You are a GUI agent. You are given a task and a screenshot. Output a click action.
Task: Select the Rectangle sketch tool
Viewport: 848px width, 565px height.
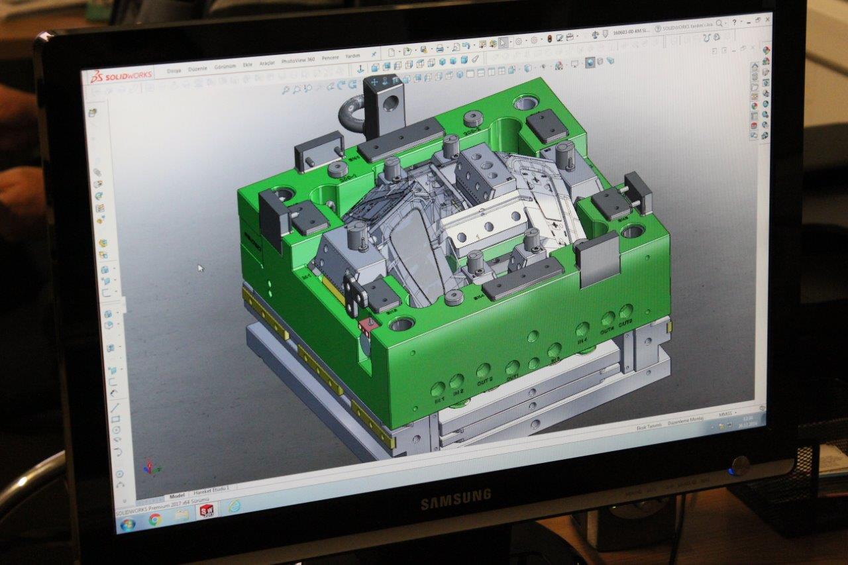coord(115,419)
